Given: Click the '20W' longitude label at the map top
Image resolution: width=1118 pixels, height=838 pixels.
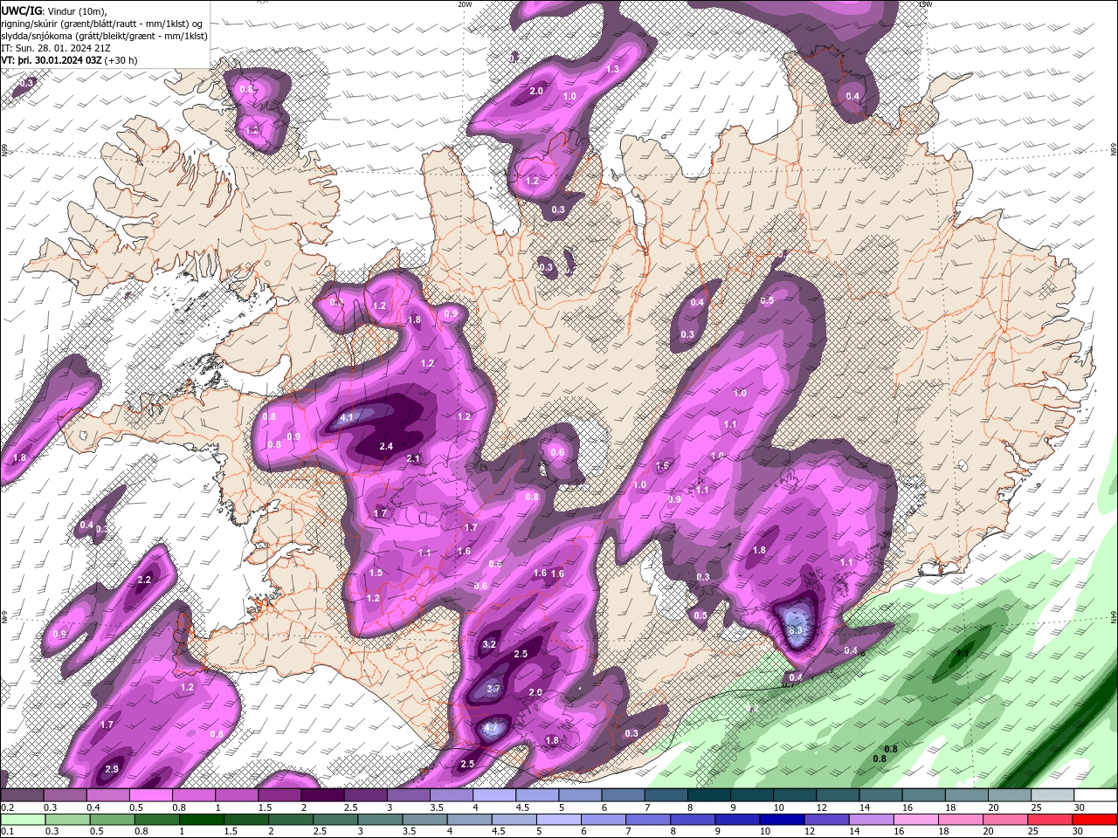Looking at the screenshot, I should (465, 4).
